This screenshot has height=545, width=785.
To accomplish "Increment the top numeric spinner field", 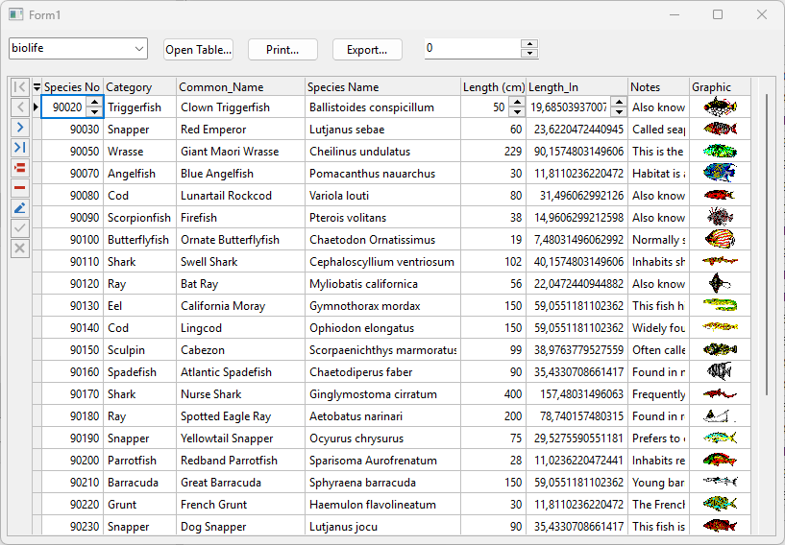I will (528, 44).
